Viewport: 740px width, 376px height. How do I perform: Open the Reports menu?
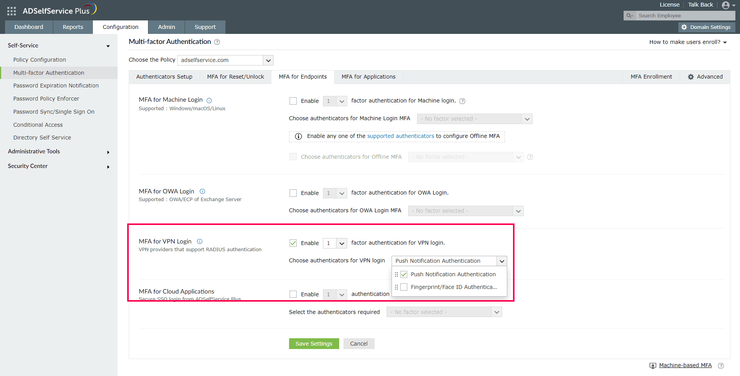tap(72, 27)
